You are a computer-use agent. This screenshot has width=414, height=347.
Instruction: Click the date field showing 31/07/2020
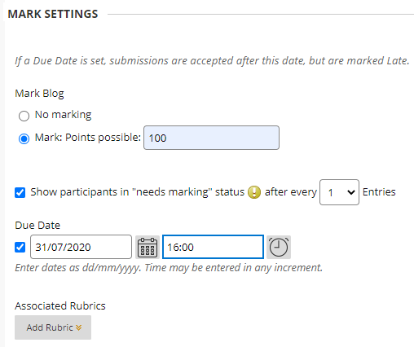click(81, 247)
